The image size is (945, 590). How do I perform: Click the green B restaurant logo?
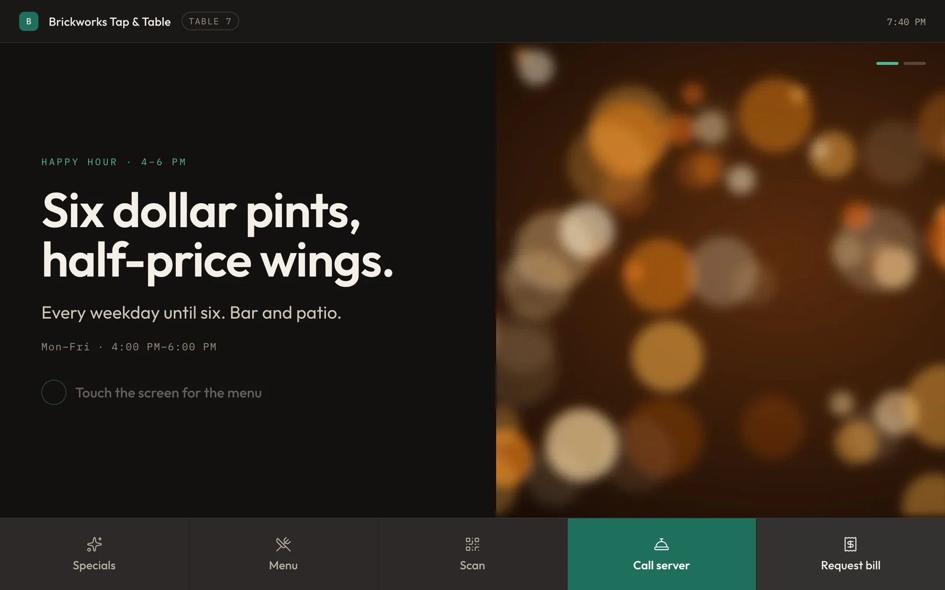click(29, 22)
